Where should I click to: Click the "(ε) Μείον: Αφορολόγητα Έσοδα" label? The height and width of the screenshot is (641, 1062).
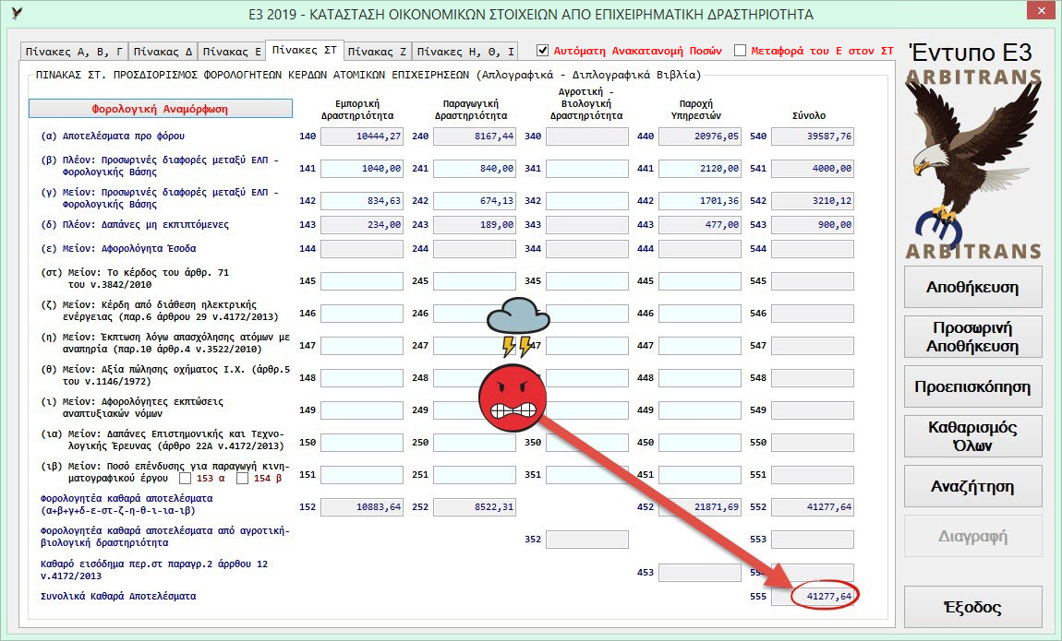[x=118, y=249]
